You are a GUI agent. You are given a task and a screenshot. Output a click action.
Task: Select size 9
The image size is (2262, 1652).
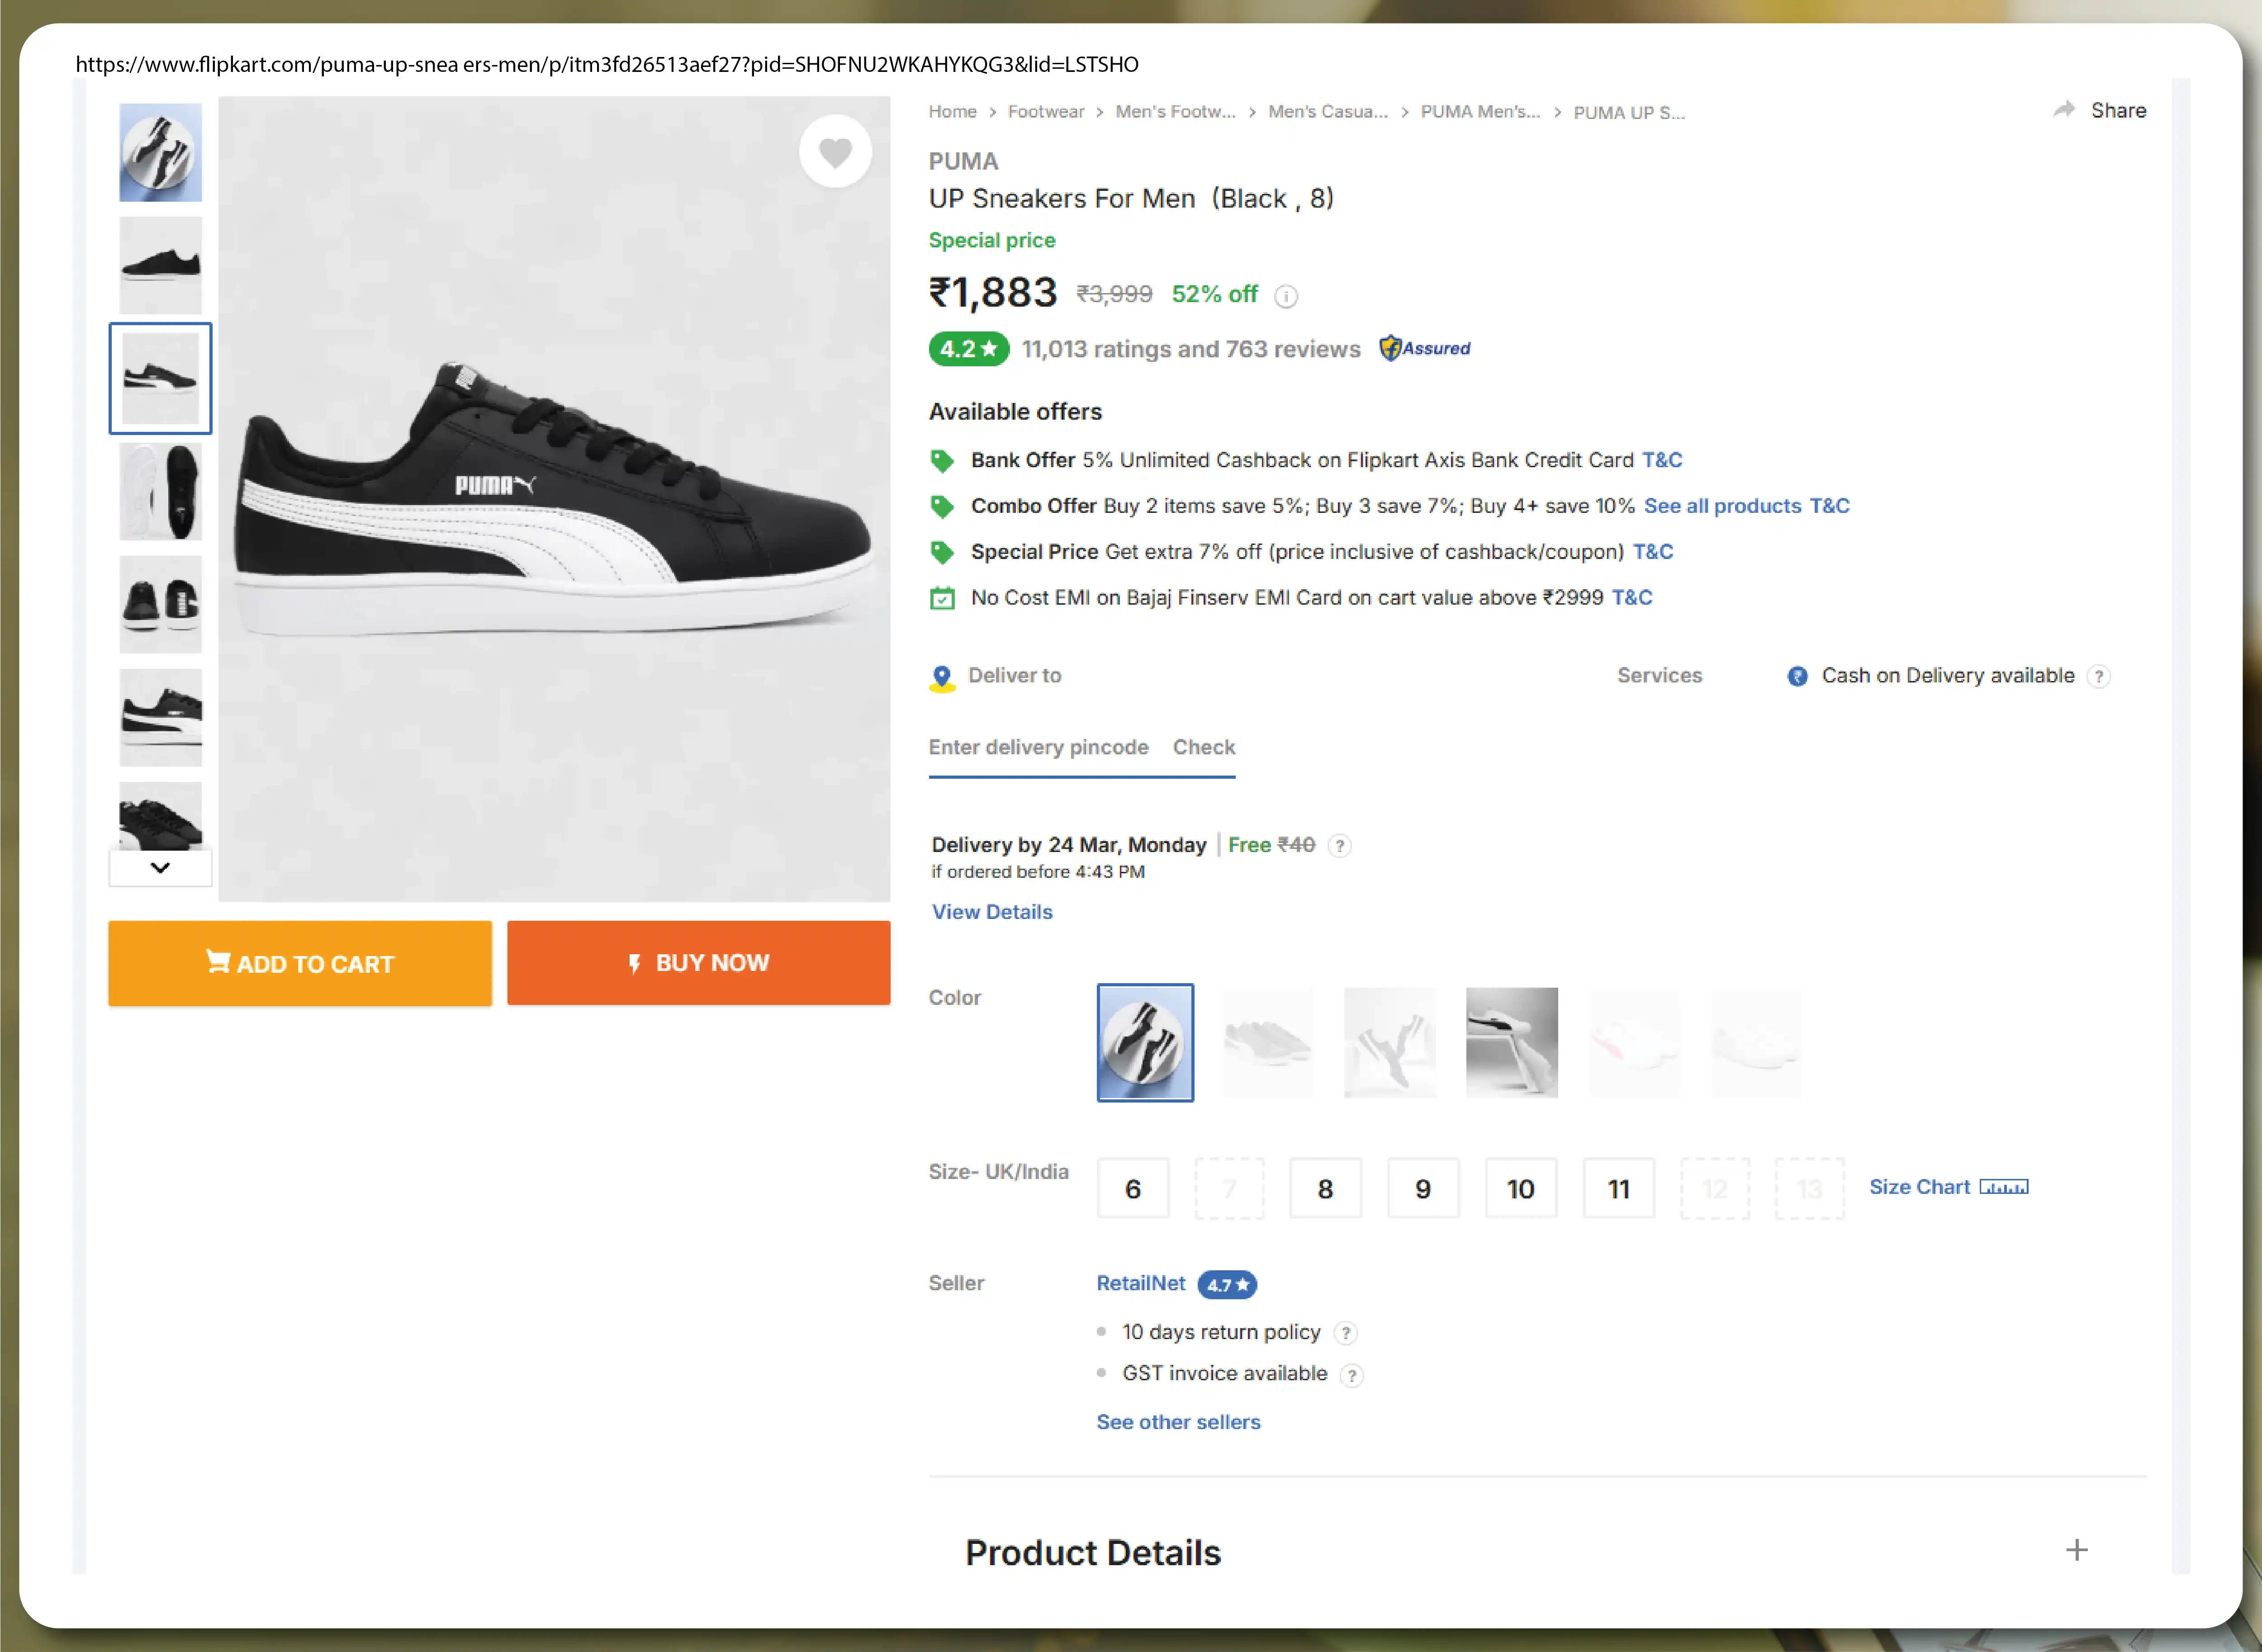pos(1423,1188)
